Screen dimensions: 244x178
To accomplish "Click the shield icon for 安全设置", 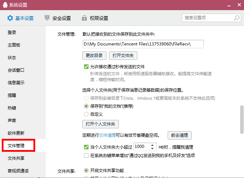I will click(x=47, y=18).
